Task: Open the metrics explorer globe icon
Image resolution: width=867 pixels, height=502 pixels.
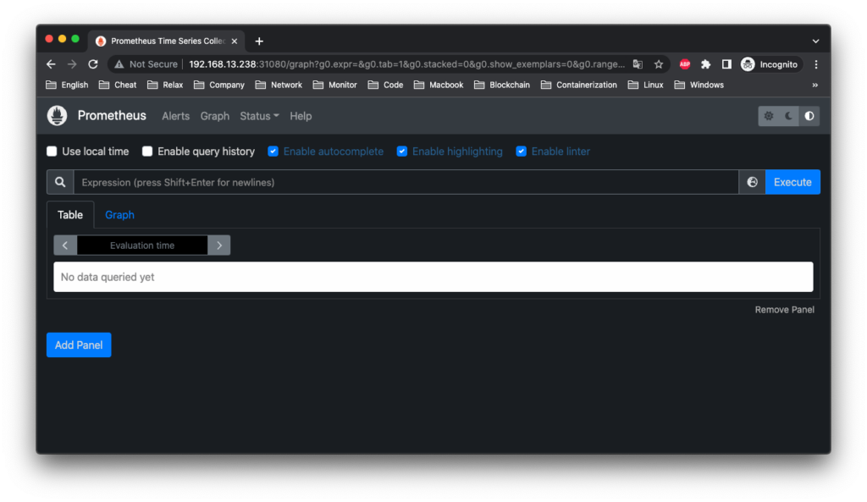Action: (x=752, y=182)
